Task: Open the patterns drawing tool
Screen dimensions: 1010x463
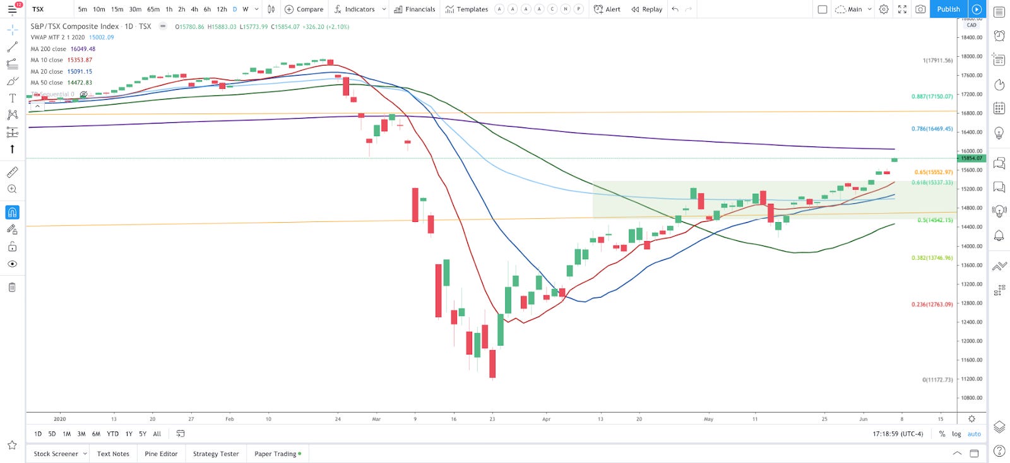Action: pos(12,115)
